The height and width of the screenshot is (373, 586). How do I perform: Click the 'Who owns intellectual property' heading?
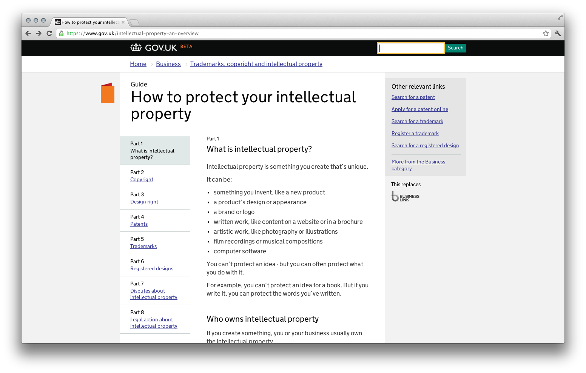tap(262, 319)
